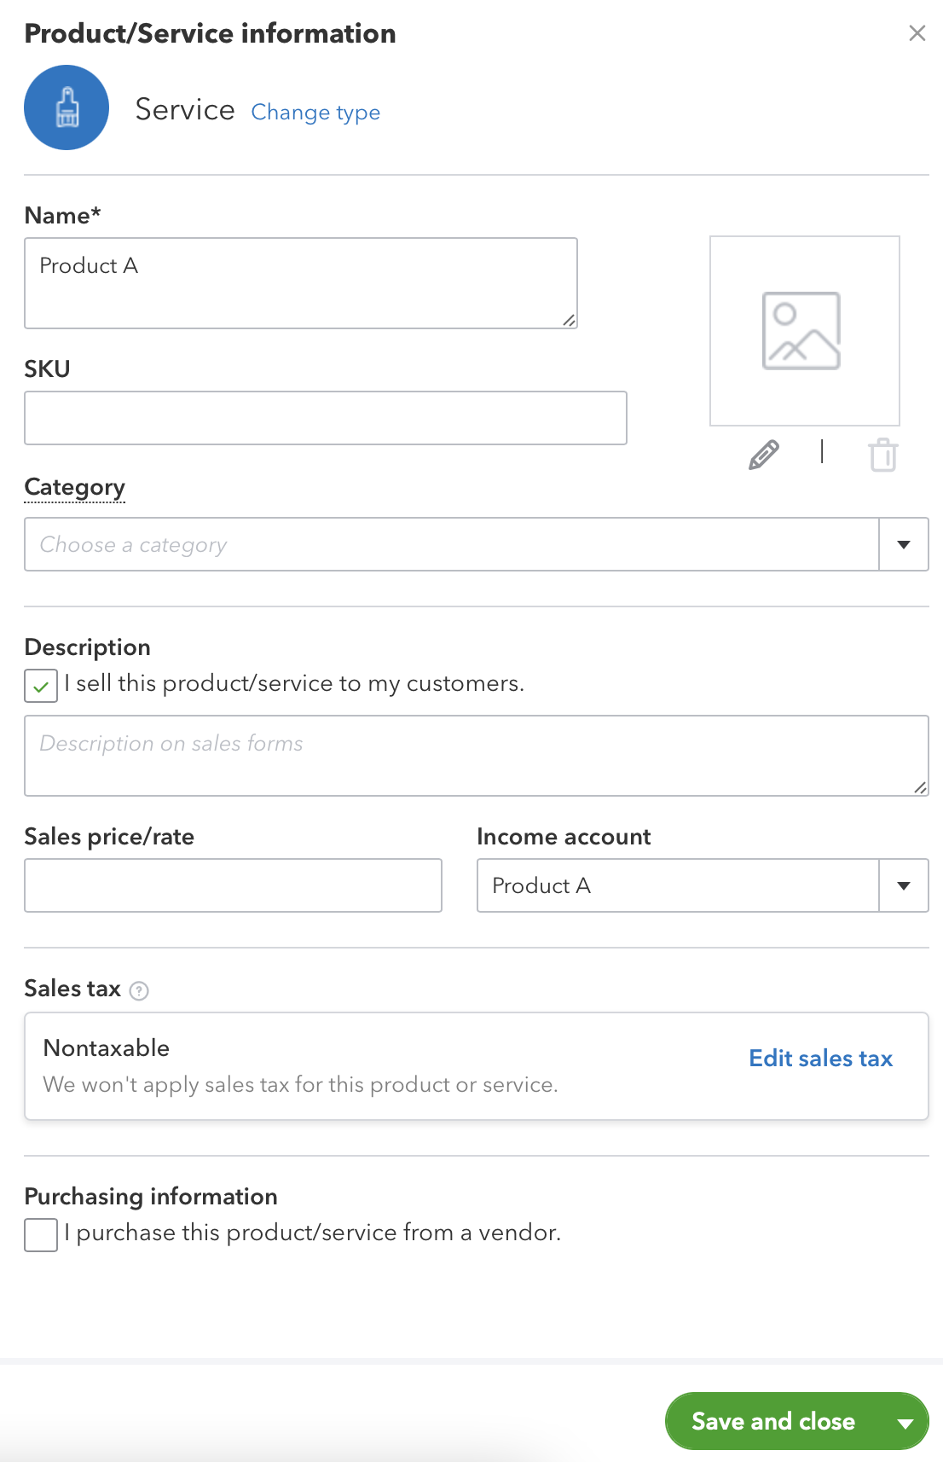Viewport: 943px width, 1462px height.
Task: Open the Category dropdown arrow
Action: (x=904, y=544)
